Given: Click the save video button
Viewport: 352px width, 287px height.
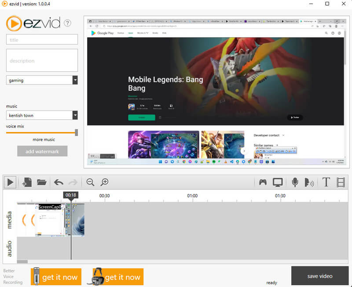Looking at the screenshot, I should [320, 276].
